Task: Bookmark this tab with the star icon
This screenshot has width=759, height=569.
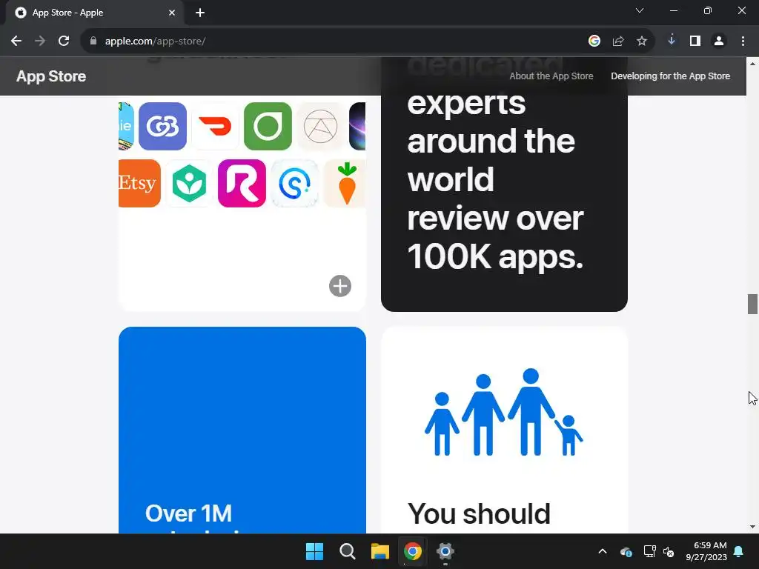Action: point(642,41)
